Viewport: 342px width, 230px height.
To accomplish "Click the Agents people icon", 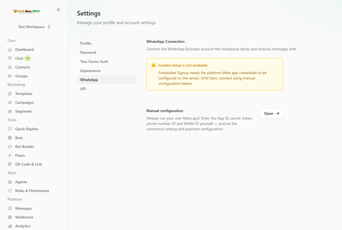I will pyautogui.click(x=10, y=182).
